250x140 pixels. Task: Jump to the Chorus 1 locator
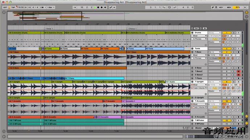point(132,29)
